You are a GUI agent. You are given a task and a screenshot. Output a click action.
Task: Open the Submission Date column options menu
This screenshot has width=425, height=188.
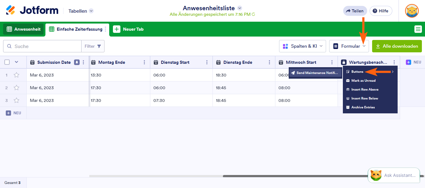click(x=83, y=62)
